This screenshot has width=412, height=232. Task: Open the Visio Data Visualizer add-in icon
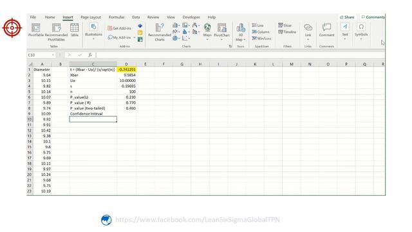(140, 26)
